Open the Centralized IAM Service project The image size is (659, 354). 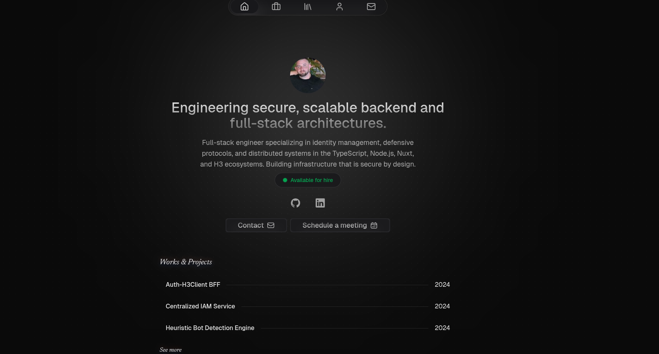coord(200,306)
